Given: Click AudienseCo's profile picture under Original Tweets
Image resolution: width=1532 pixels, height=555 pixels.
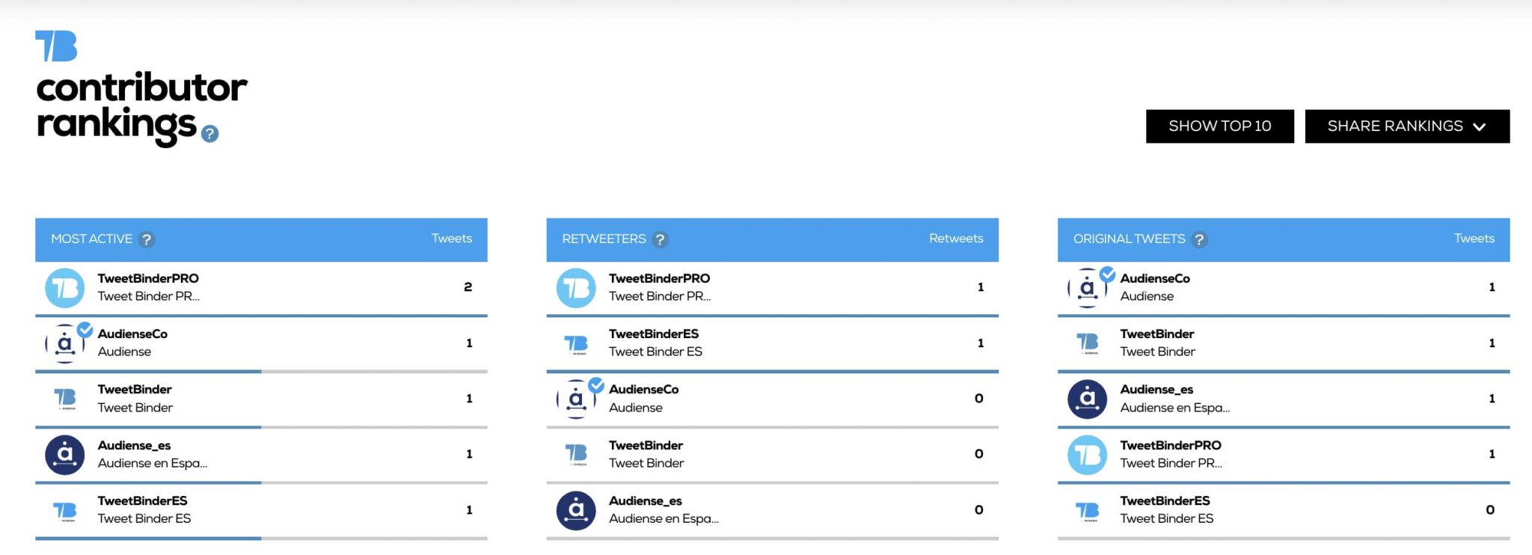Looking at the screenshot, I should 1086,286.
